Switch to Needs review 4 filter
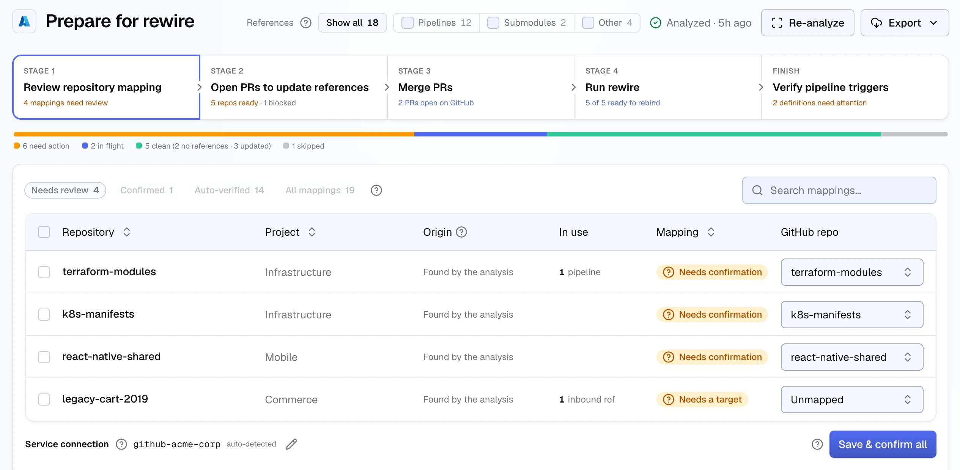This screenshot has height=470, width=960. pos(65,190)
